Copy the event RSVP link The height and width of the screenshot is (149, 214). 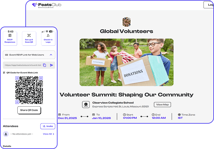pyautogui.click(x=45, y=65)
